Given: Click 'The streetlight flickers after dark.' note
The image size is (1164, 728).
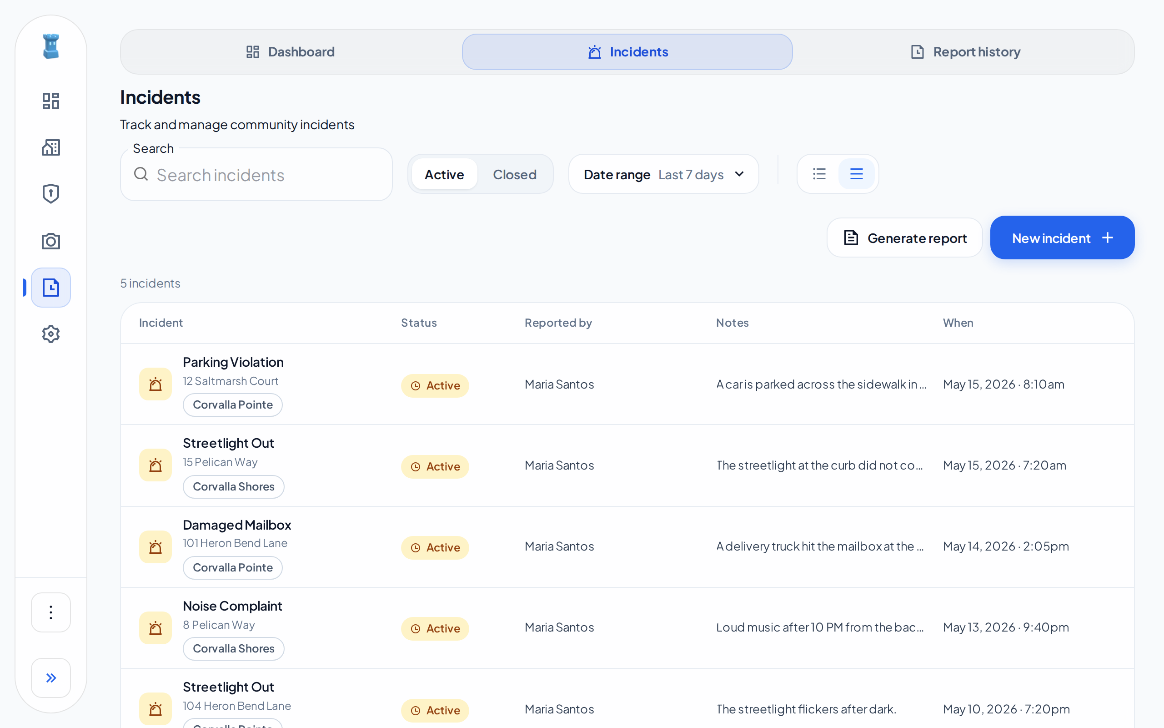Looking at the screenshot, I should point(806,709).
